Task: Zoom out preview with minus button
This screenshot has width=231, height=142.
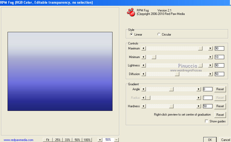Action: pos(116,140)
